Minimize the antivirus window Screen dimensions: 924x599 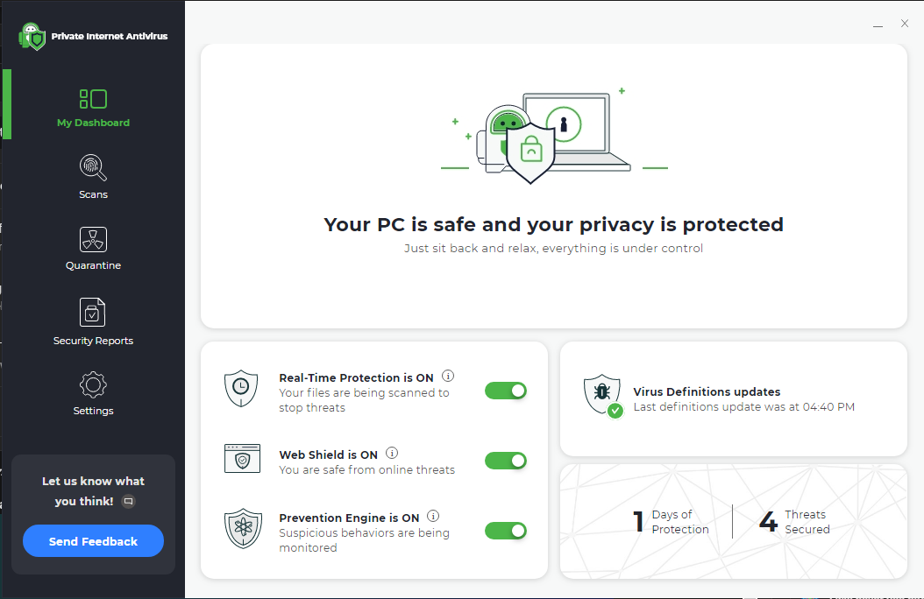pos(878,25)
